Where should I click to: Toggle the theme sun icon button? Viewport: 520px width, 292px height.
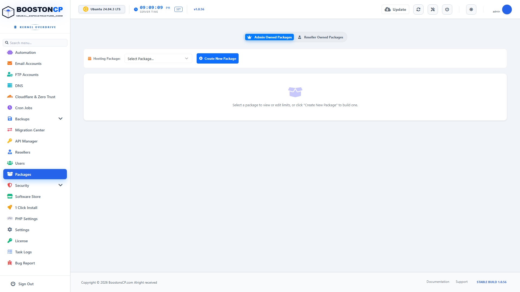tap(471, 9)
